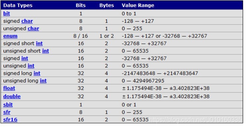Click int link in signed short int row

pos(39,44)
